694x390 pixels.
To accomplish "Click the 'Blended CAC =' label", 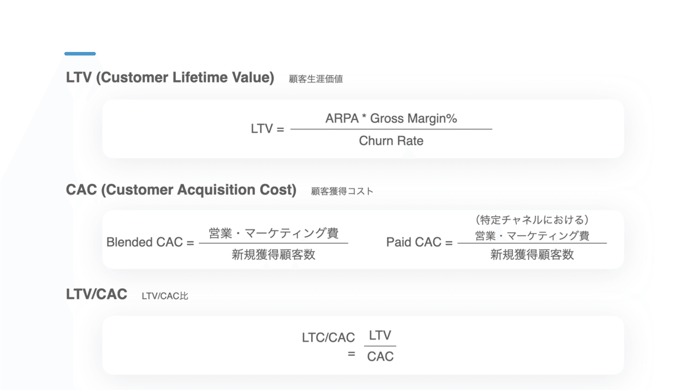I will point(150,243).
